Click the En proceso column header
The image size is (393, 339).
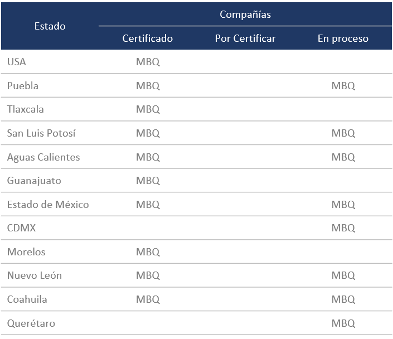(343, 38)
